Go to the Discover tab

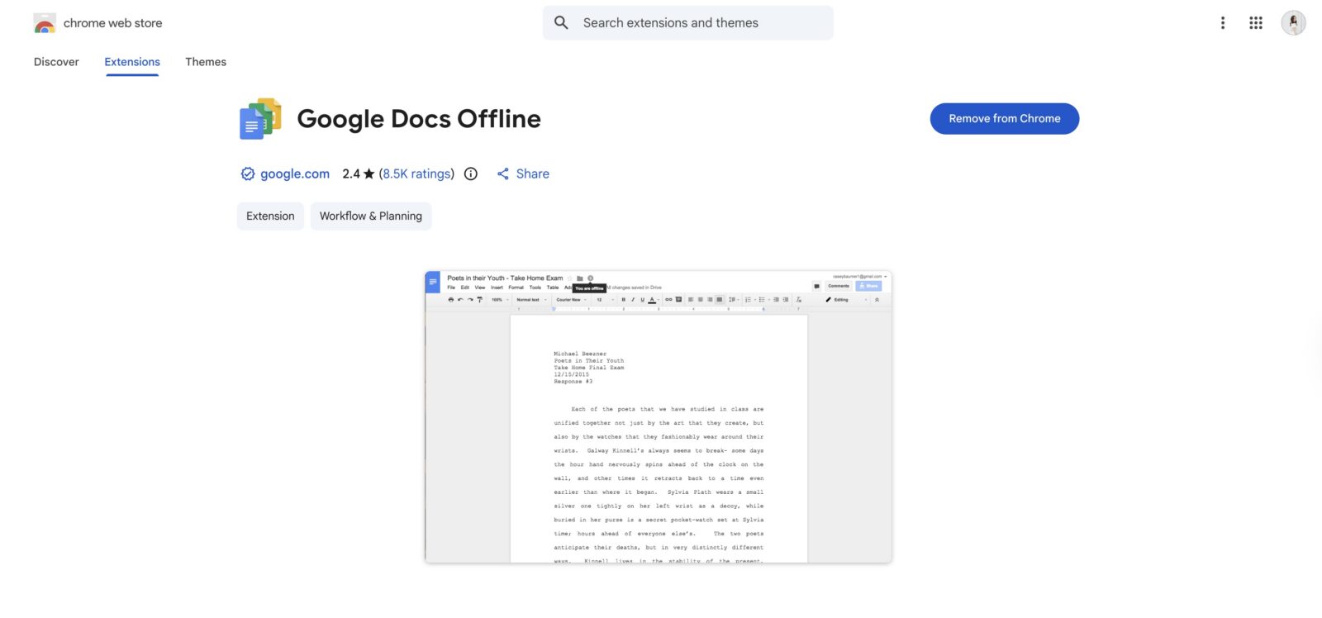pos(56,62)
